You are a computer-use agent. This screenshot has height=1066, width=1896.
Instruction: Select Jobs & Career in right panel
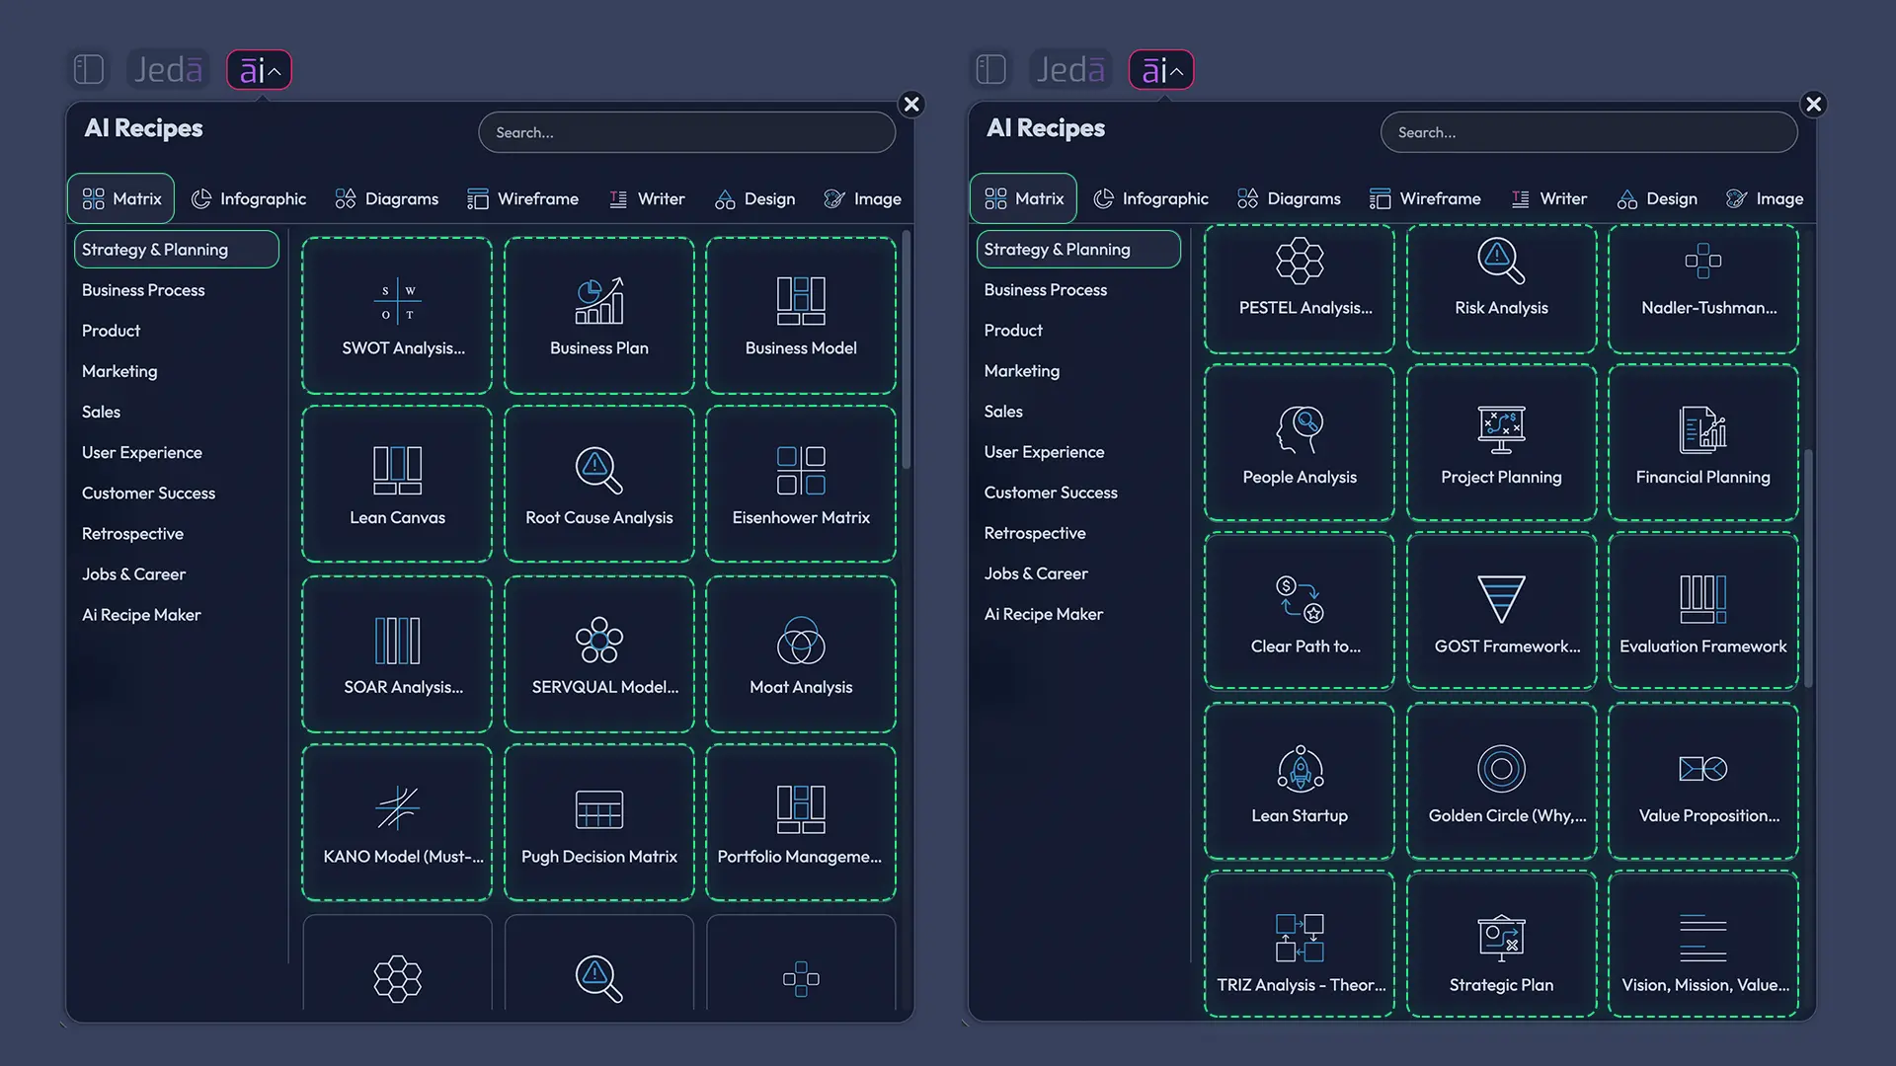(1036, 573)
